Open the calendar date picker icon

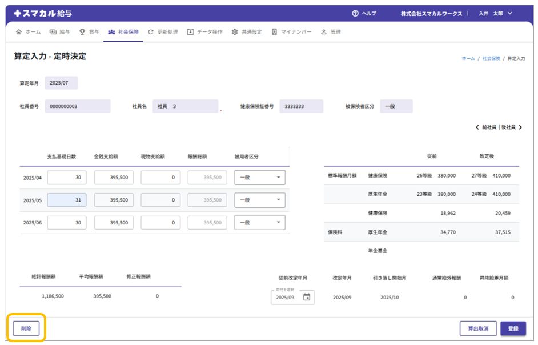click(x=307, y=297)
